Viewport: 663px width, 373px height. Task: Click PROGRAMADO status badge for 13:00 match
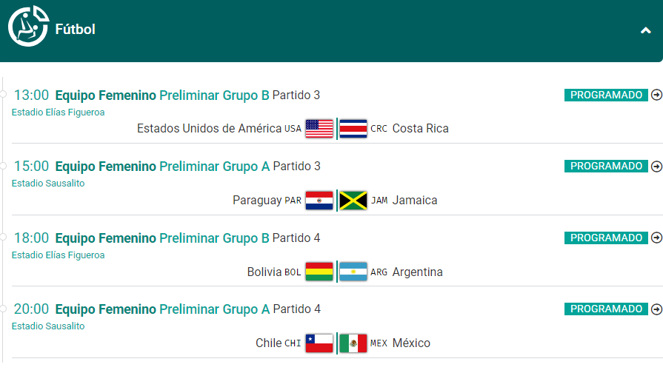(606, 95)
